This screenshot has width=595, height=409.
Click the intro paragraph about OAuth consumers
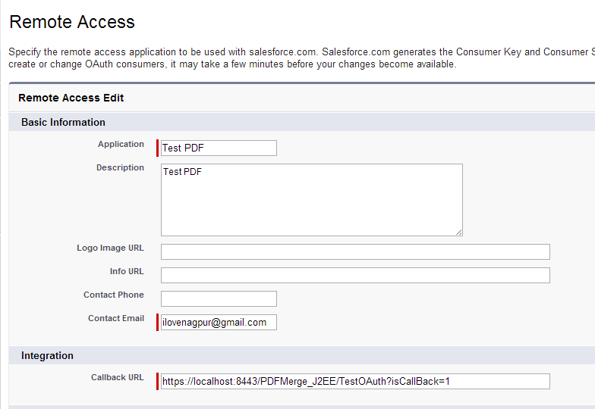tap(302, 58)
